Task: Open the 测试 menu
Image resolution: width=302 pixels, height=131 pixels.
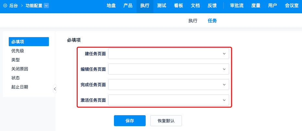Action: pyautogui.click(x=162, y=5)
